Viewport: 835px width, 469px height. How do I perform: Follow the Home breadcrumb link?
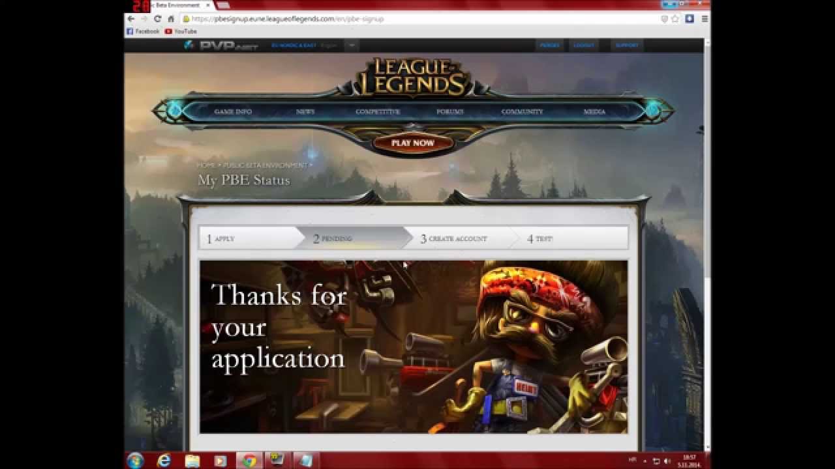[206, 165]
